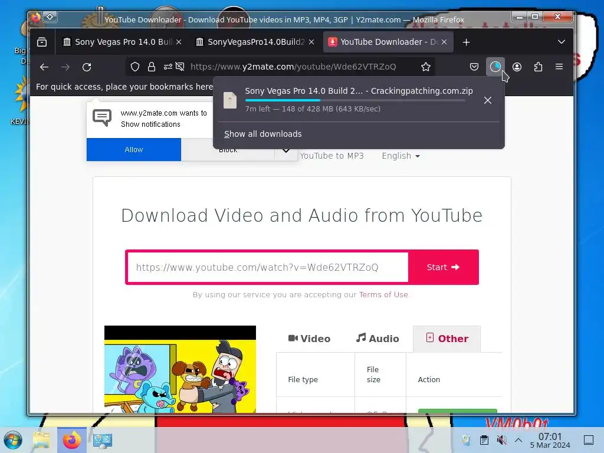Switch to the Audio format tab
The image size is (604, 453).
377,339
